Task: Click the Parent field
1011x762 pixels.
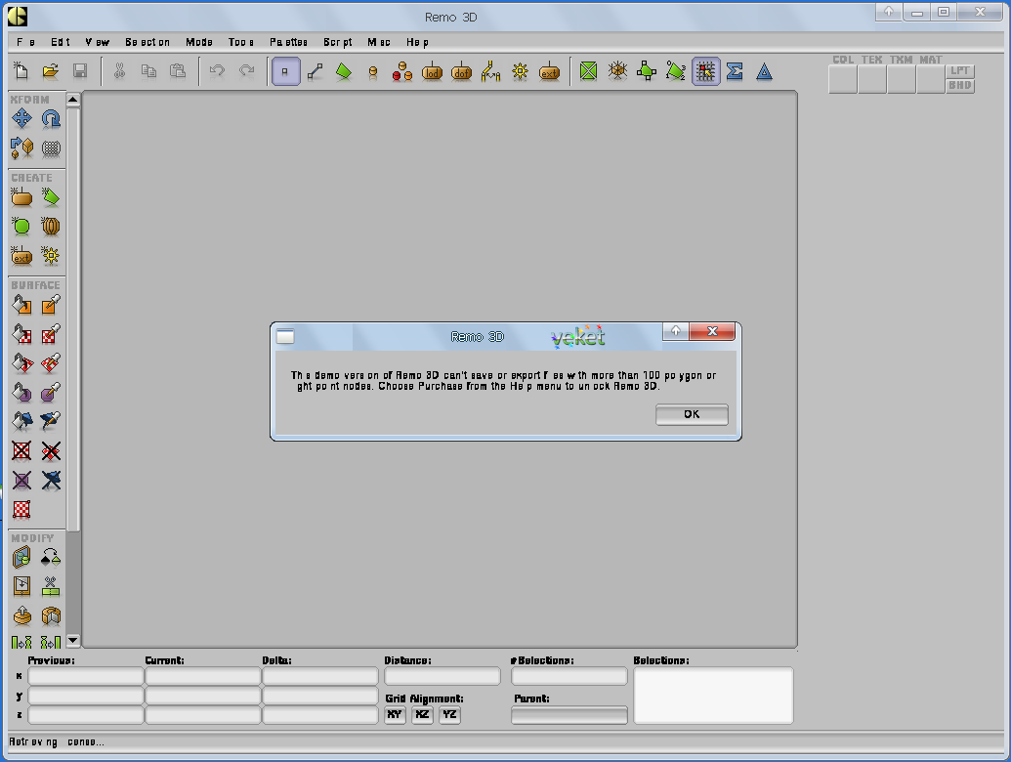Action: [569, 715]
